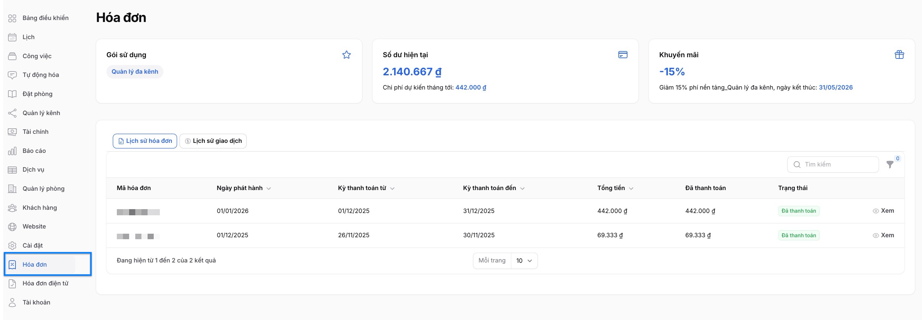Sort by Tổng tiền column arrow
This screenshot has height=320, width=922.
tap(631, 188)
